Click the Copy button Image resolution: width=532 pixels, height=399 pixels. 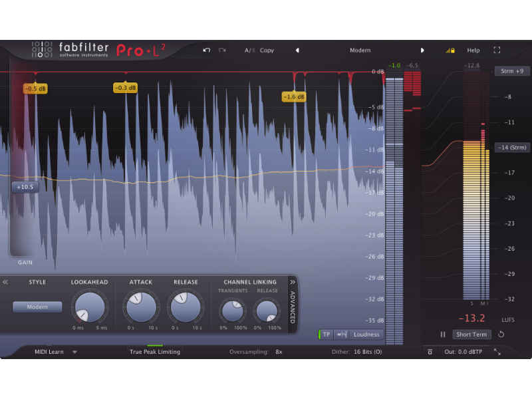click(267, 51)
